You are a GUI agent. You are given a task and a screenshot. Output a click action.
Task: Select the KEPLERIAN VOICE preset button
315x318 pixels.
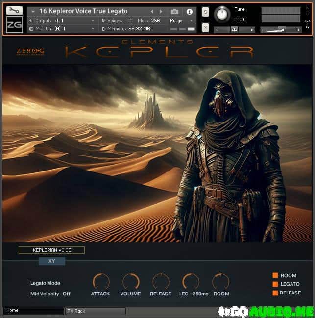pos(52,250)
